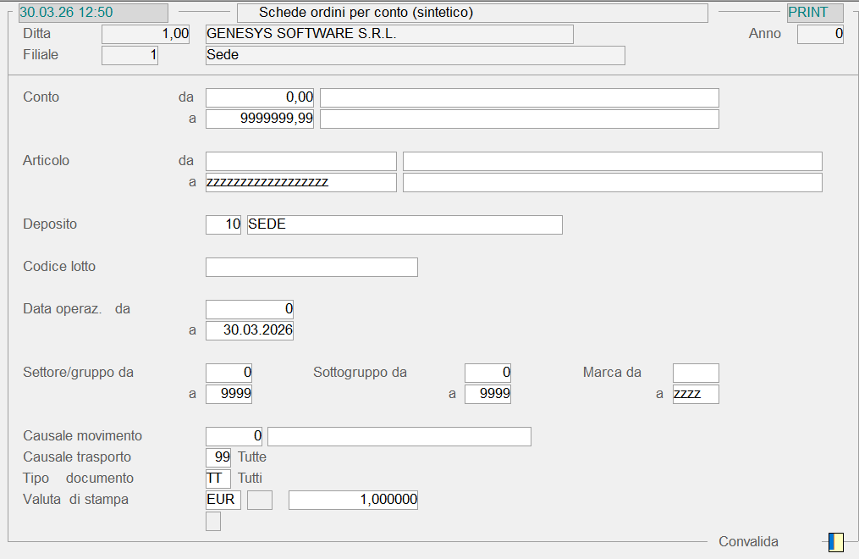
Task: Click the Marca 'a' field with zzzz
Action: (x=696, y=394)
